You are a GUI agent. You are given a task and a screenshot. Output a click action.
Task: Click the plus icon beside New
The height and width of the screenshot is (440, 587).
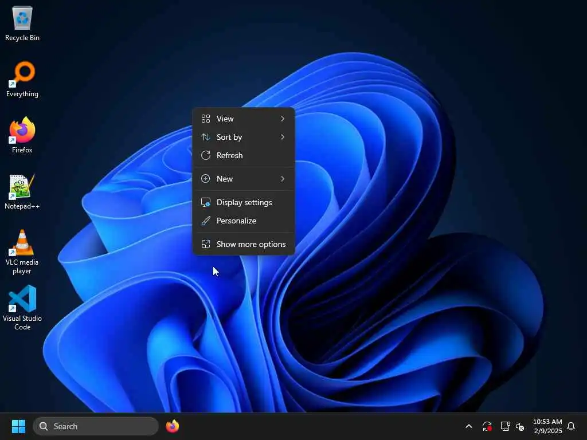[x=206, y=179]
